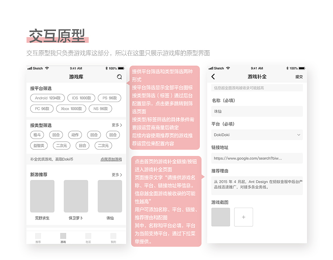
Task: Select the first 二次元 genre tag
Action: pyautogui.click(x=61, y=146)
